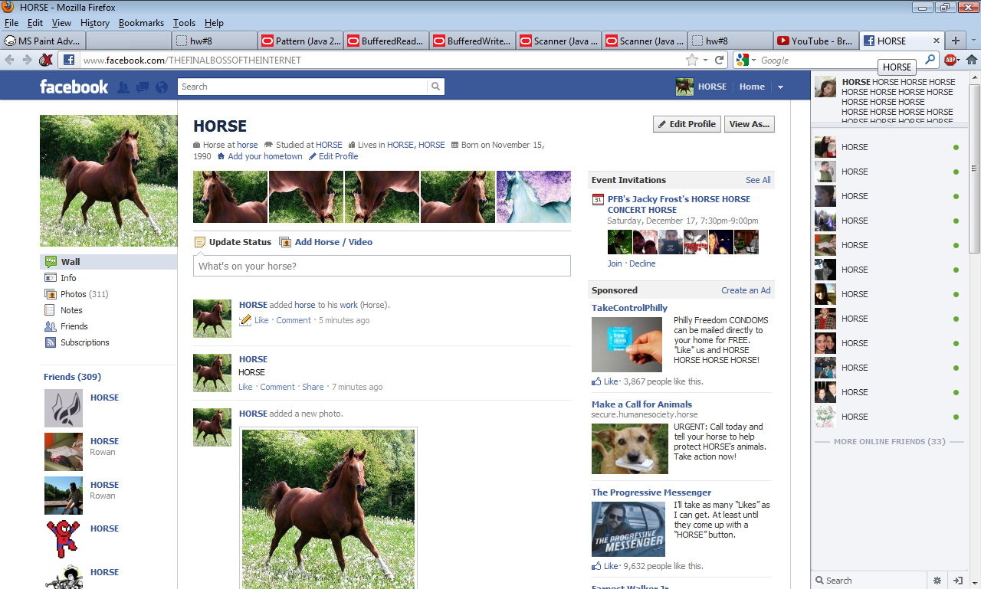Image resolution: width=981 pixels, height=589 pixels.
Task: Open the Facebook account dropdown arrow
Action: (780, 87)
